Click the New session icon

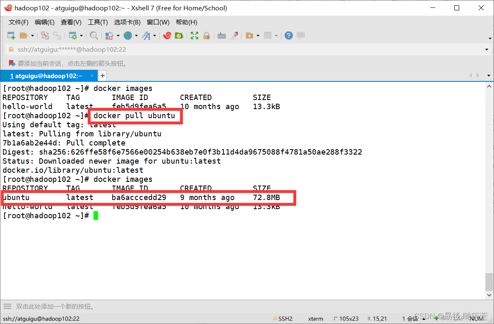tap(11, 36)
